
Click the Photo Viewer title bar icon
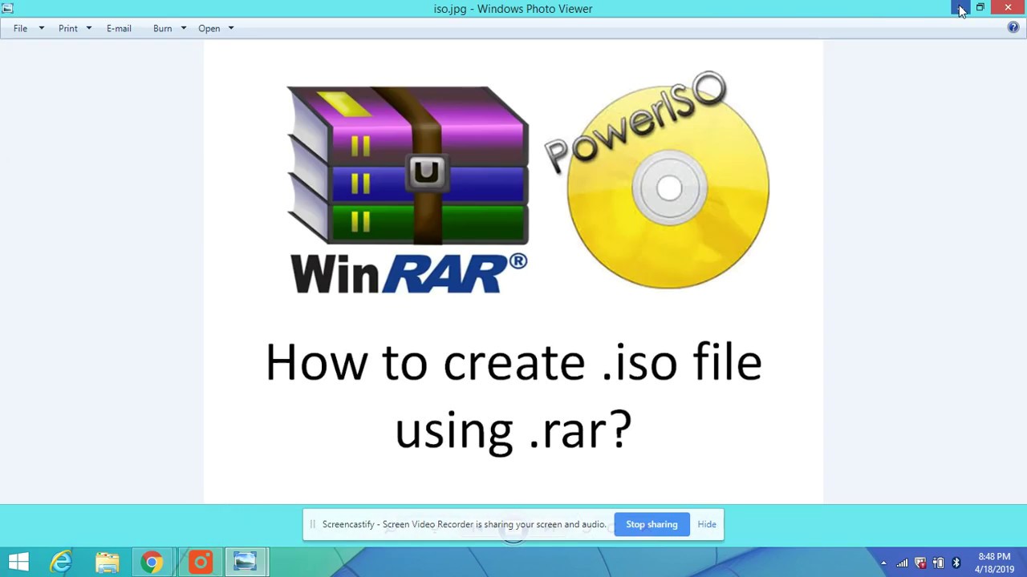tap(7, 8)
